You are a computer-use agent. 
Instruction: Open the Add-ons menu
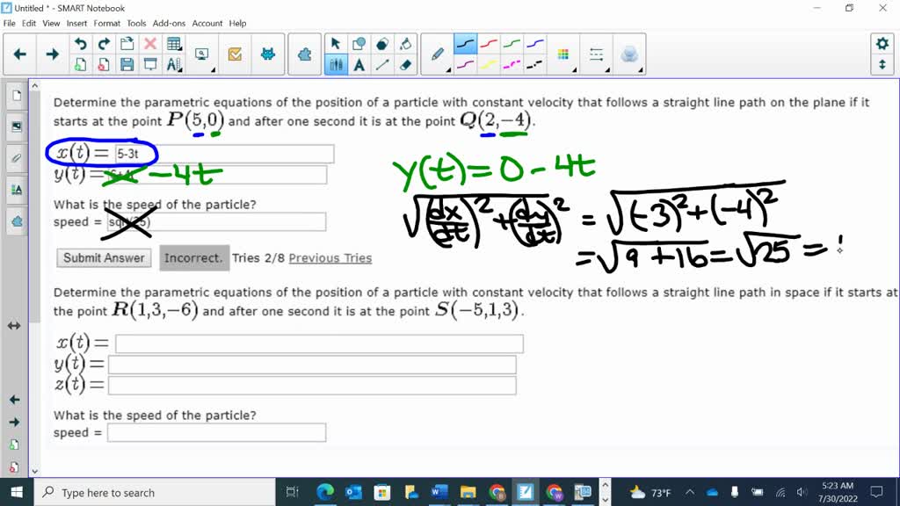click(x=170, y=24)
